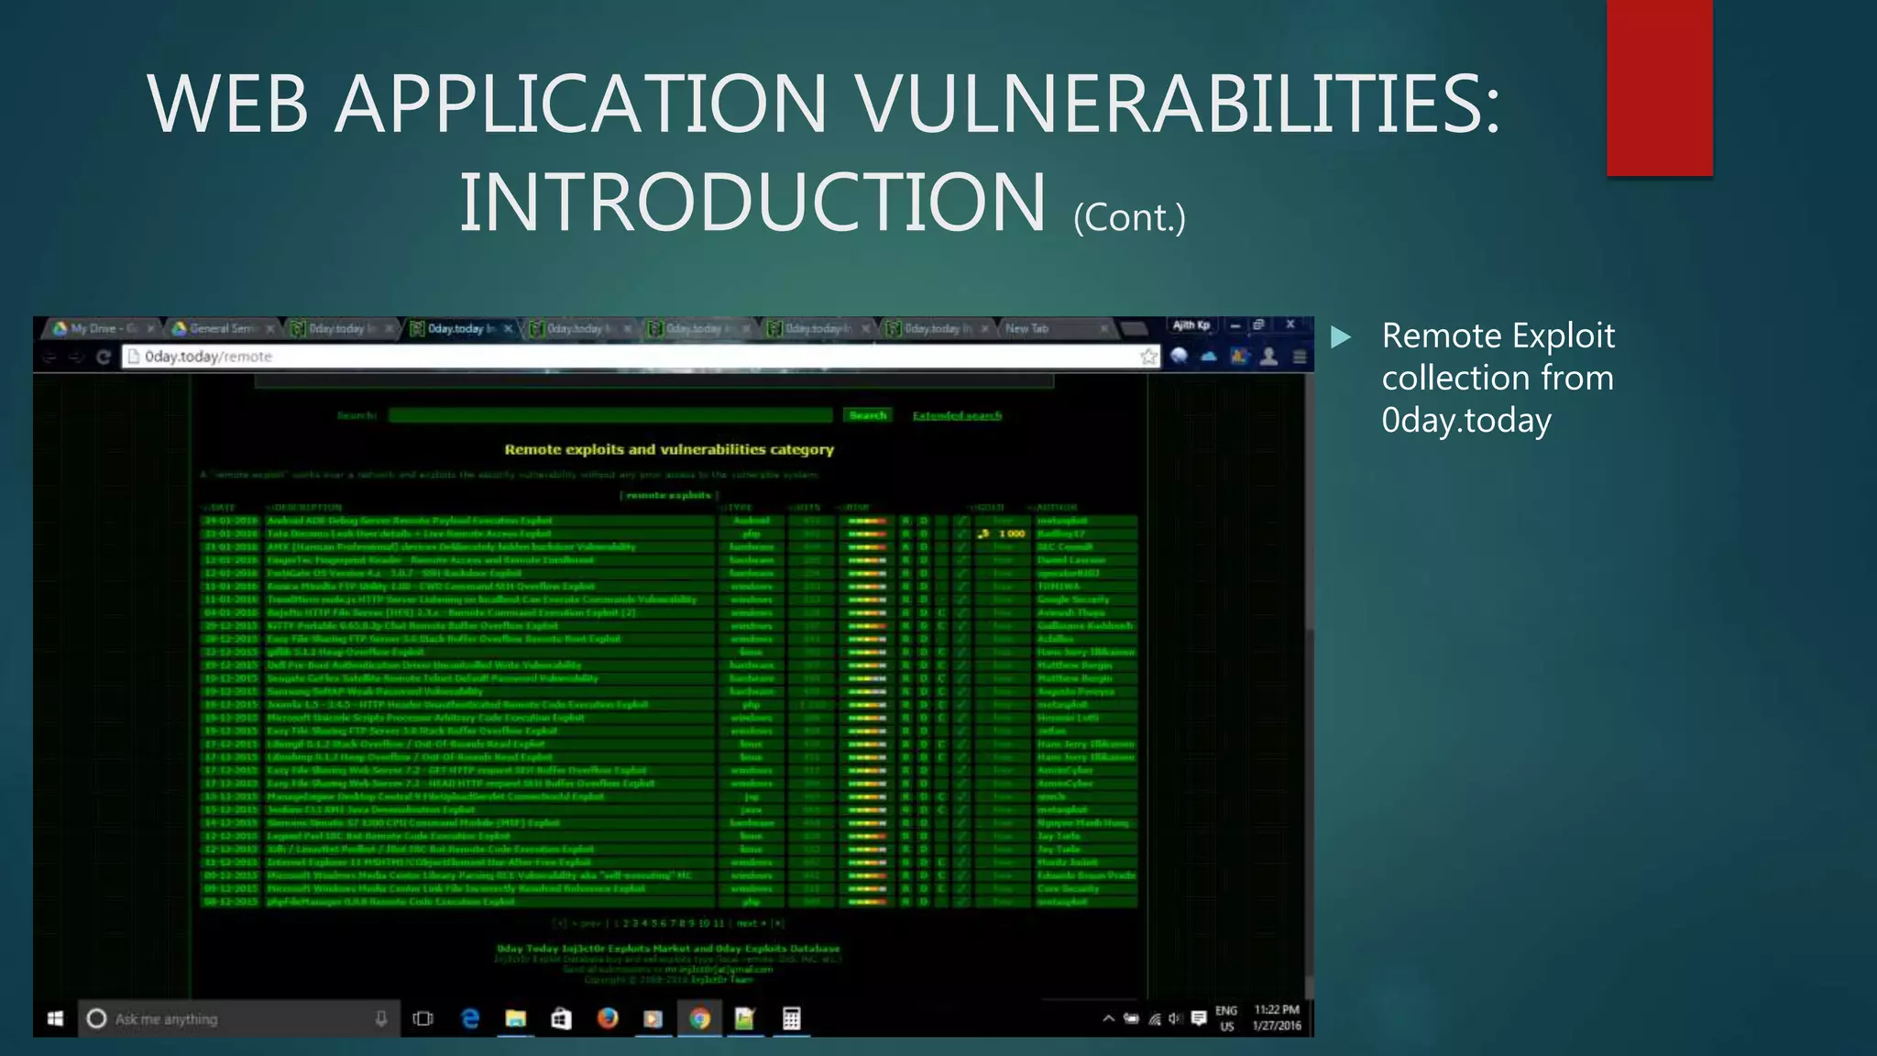This screenshot has width=1877, height=1056.
Task: Switch to My Drive tab
Action: coord(103,328)
